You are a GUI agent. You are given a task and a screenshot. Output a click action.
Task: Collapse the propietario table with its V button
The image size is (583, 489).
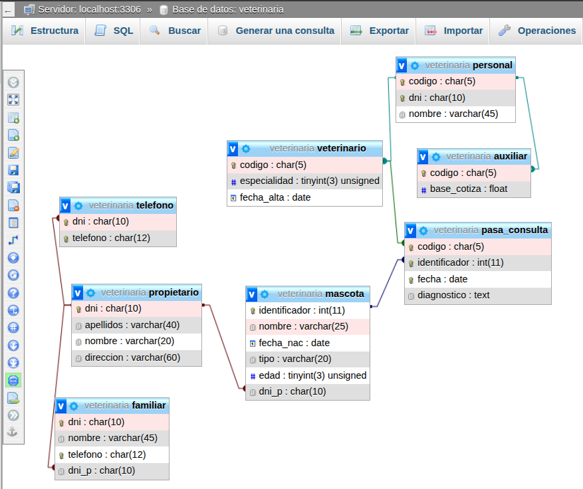pyautogui.click(x=78, y=292)
